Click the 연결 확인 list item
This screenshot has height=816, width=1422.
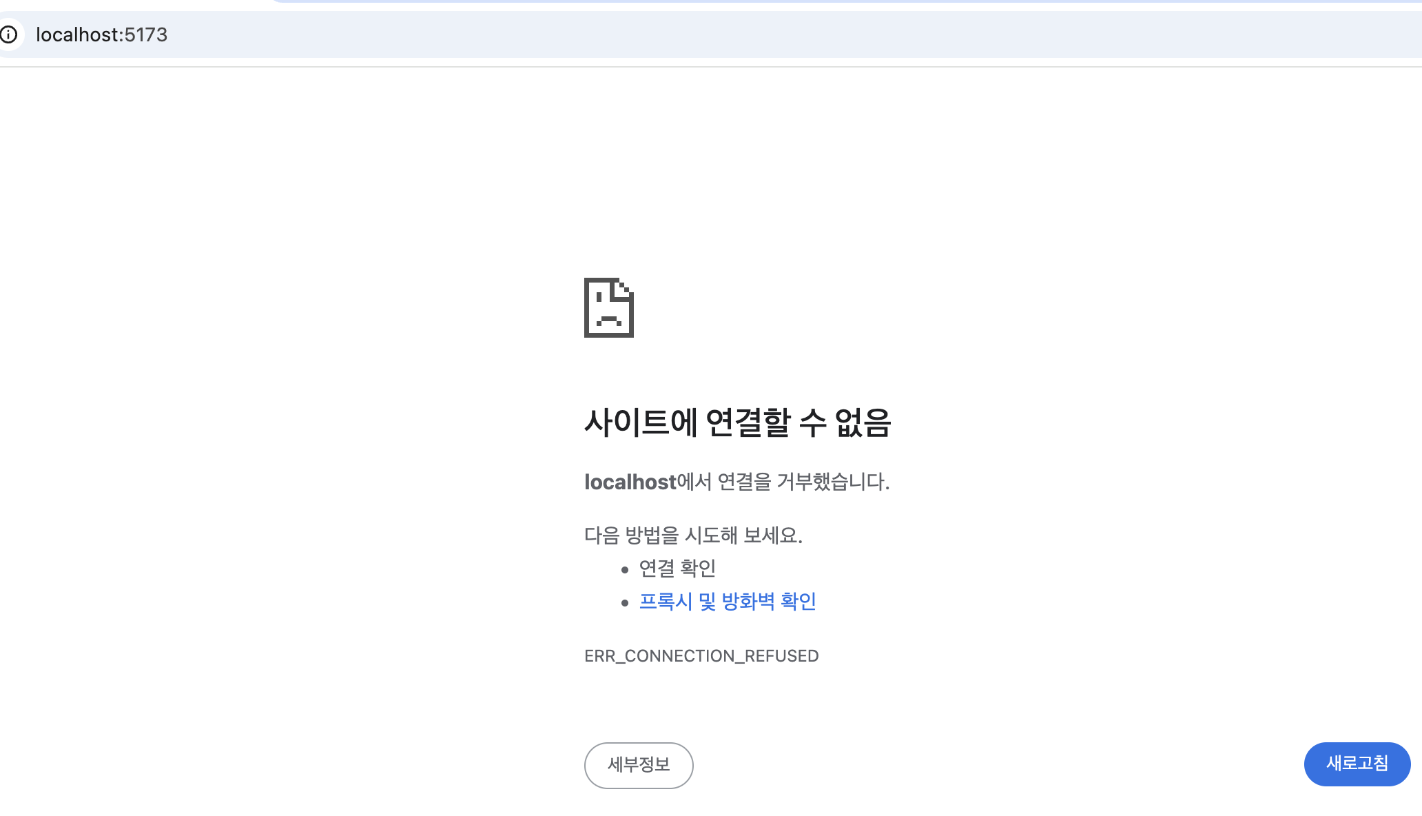(677, 569)
